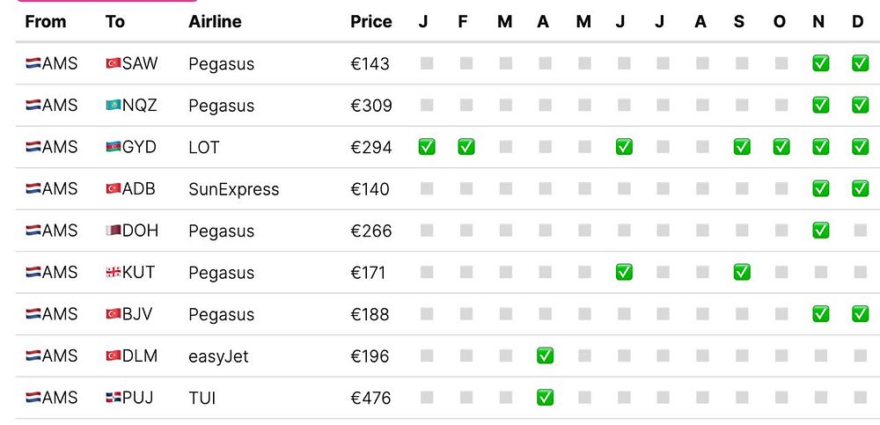Click the Azerbaijan flag beside GYD
880x425 pixels.
(x=113, y=147)
